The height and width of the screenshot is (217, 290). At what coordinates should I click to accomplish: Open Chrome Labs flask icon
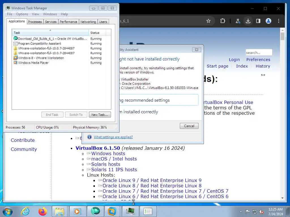[x=238, y=21]
